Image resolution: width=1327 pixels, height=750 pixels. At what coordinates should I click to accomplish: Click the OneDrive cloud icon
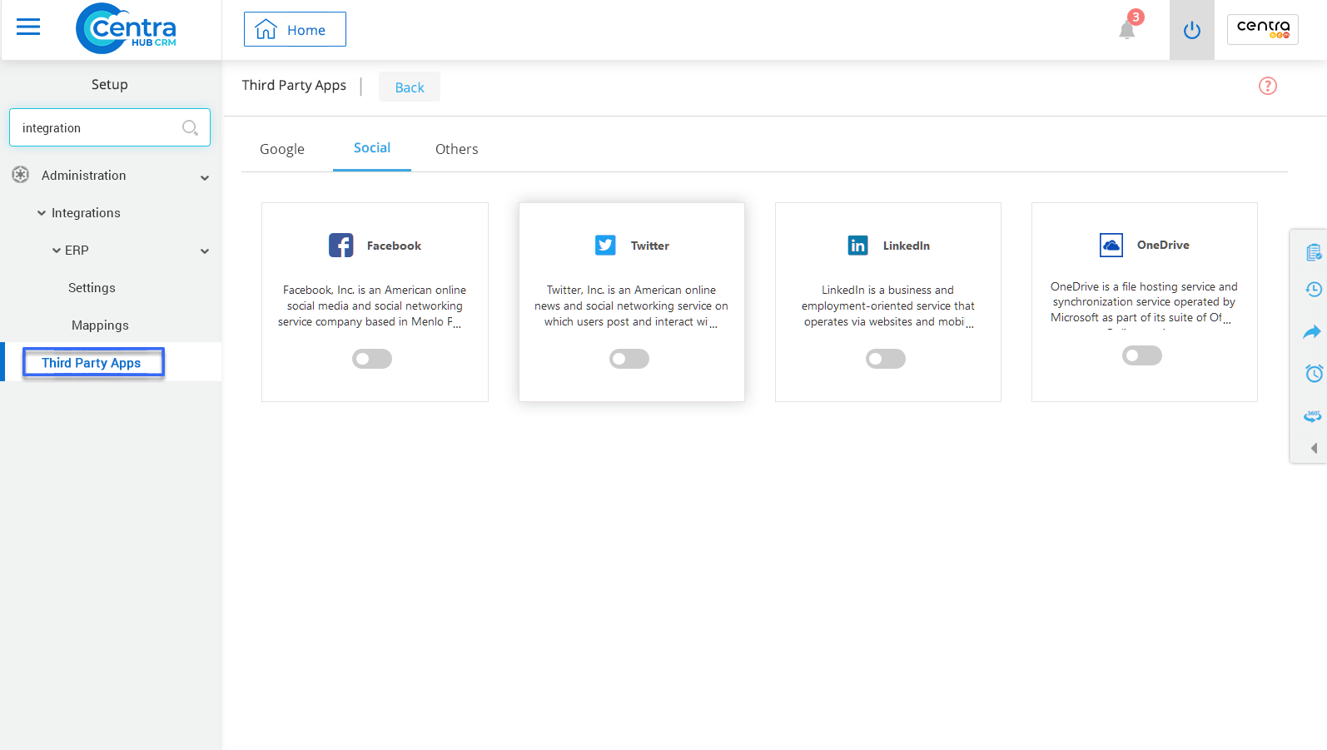1111,245
